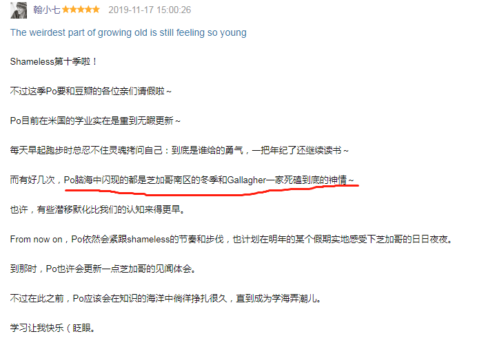Click the fifth rating star
The height and width of the screenshot is (345, 499).
point(96,10)
